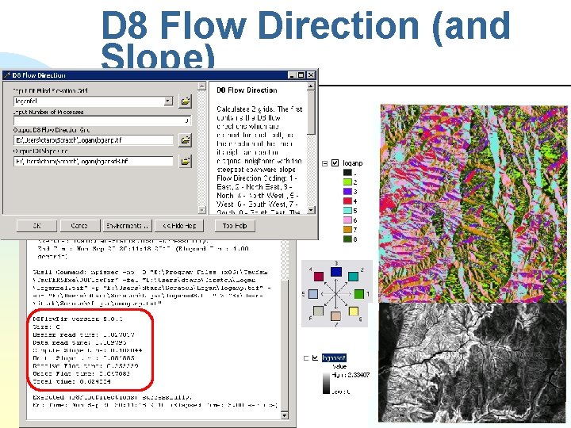
Task: Open the Environments settings button
Action: click(127, 226)
